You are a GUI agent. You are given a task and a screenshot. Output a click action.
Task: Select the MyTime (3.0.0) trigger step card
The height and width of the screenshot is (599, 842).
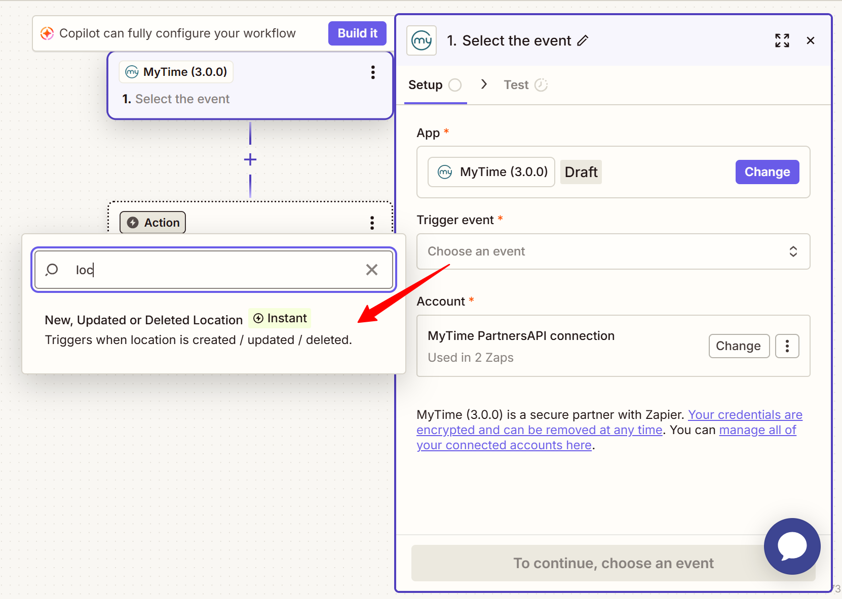(250, 85)
